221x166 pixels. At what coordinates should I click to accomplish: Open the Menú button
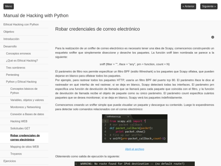pyautogui.click(x=9, y=6)
